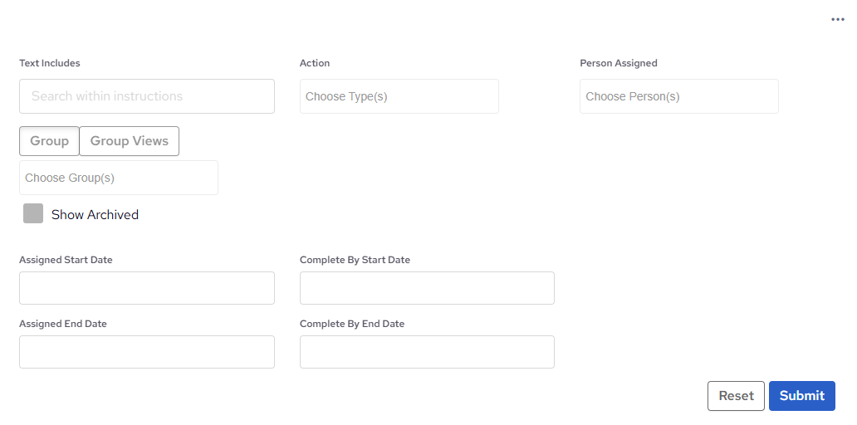Click the Reset button
Image resolution: width=857 pixels, height=425 pixels.
point(736,396)
